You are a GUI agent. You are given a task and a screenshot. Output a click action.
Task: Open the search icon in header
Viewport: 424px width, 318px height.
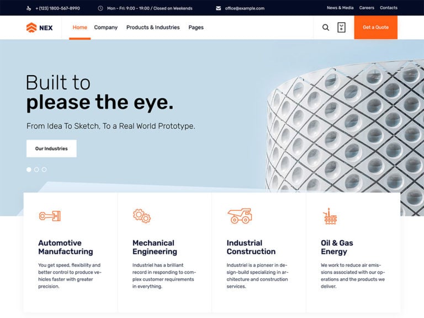(x=326, y=27)
